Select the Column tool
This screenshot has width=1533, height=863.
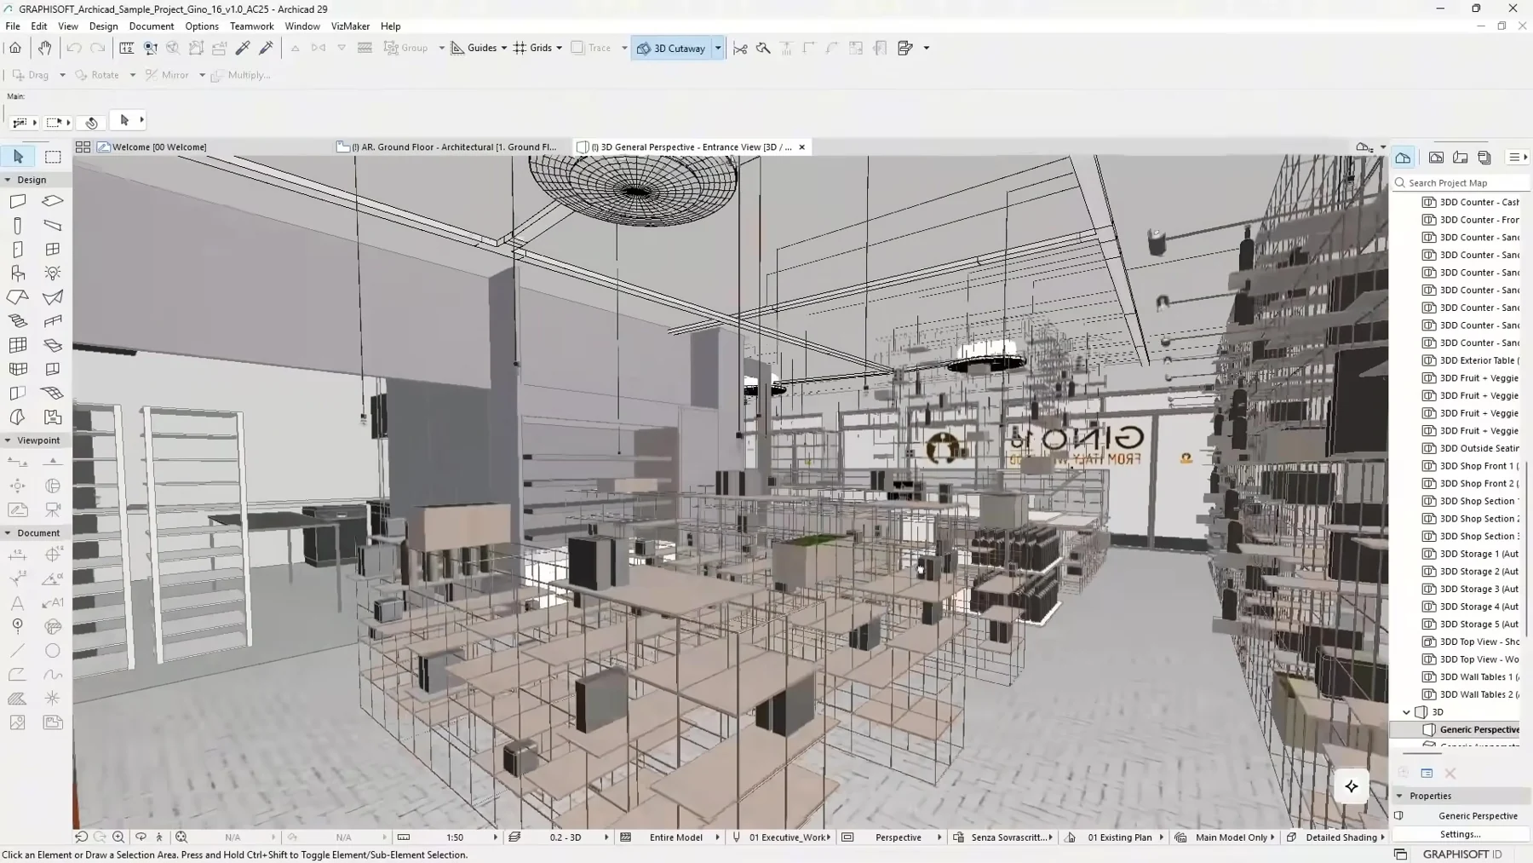18,226
